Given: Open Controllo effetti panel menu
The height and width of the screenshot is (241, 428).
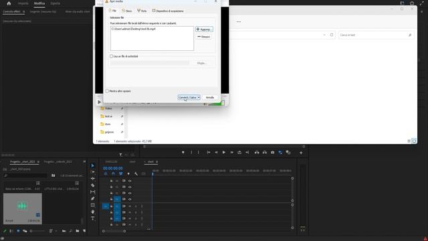Looking at the screenshot, I should click(x=24, y=12).
